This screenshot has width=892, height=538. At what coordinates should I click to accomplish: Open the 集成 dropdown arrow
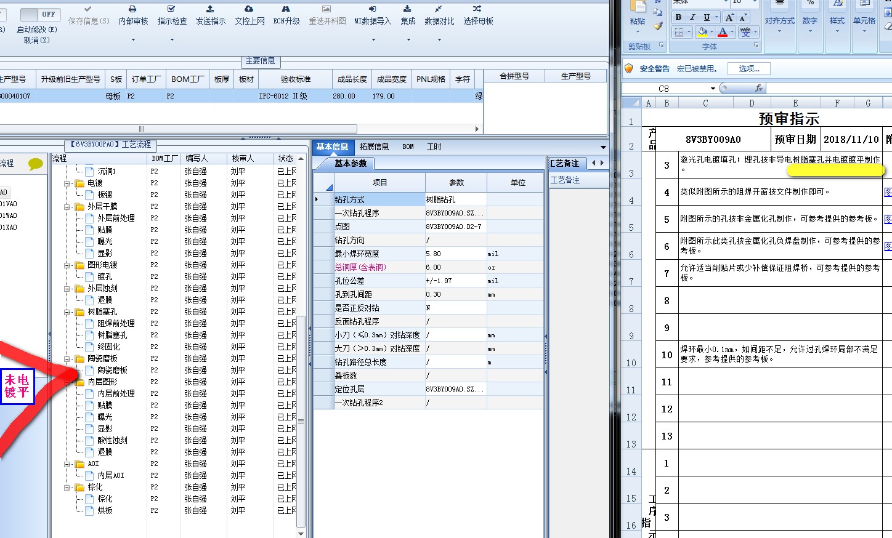pyautogui.click(x=408, y=40)
